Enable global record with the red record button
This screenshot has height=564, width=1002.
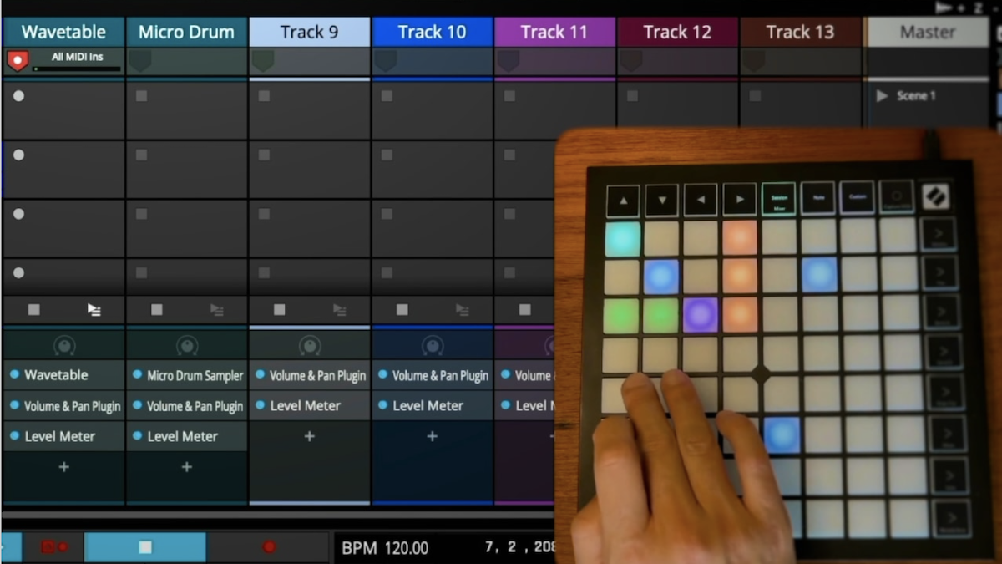[x=267, y=546]
